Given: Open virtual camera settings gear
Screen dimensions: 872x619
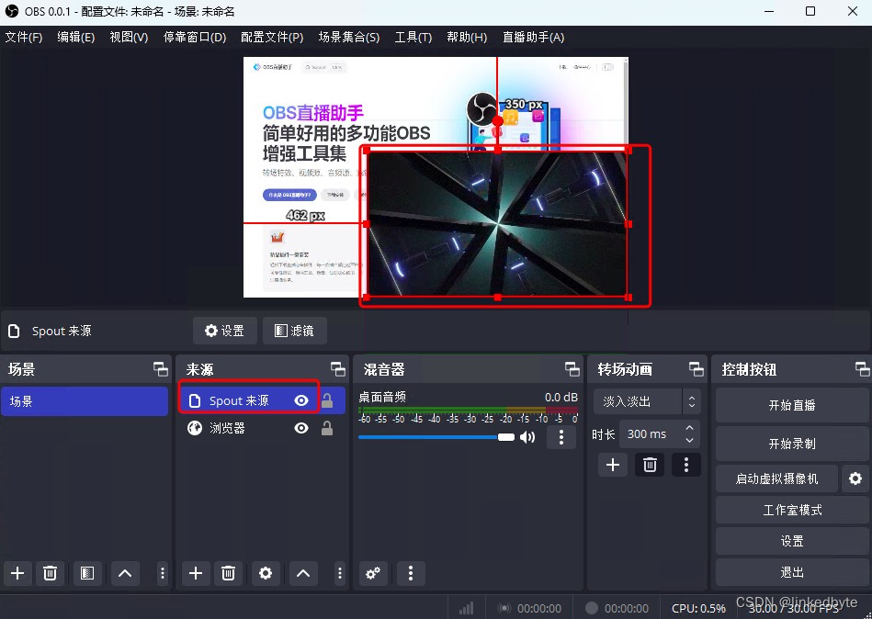Looking at the screenshot, I should click(x=855, y=479).
